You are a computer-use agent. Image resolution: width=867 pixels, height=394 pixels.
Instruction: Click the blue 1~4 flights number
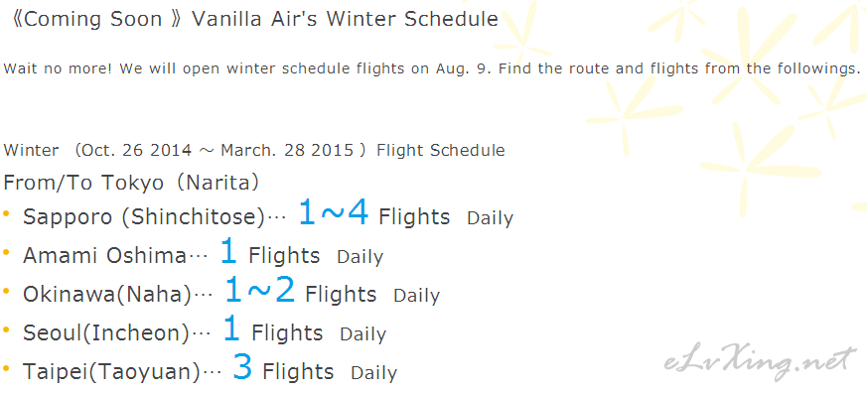click(334, 213)
